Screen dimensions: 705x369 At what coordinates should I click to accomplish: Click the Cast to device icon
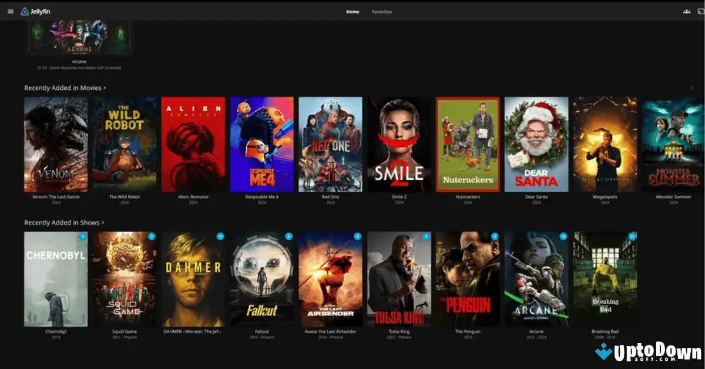[700, 11]
